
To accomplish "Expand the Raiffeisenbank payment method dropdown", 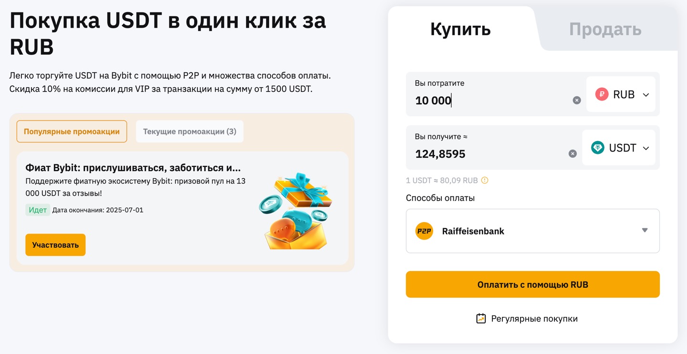I will pos(645,231).
